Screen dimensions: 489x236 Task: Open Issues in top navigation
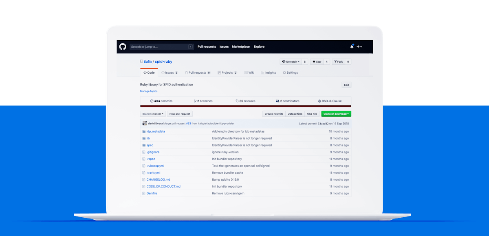tap(224, 47)
